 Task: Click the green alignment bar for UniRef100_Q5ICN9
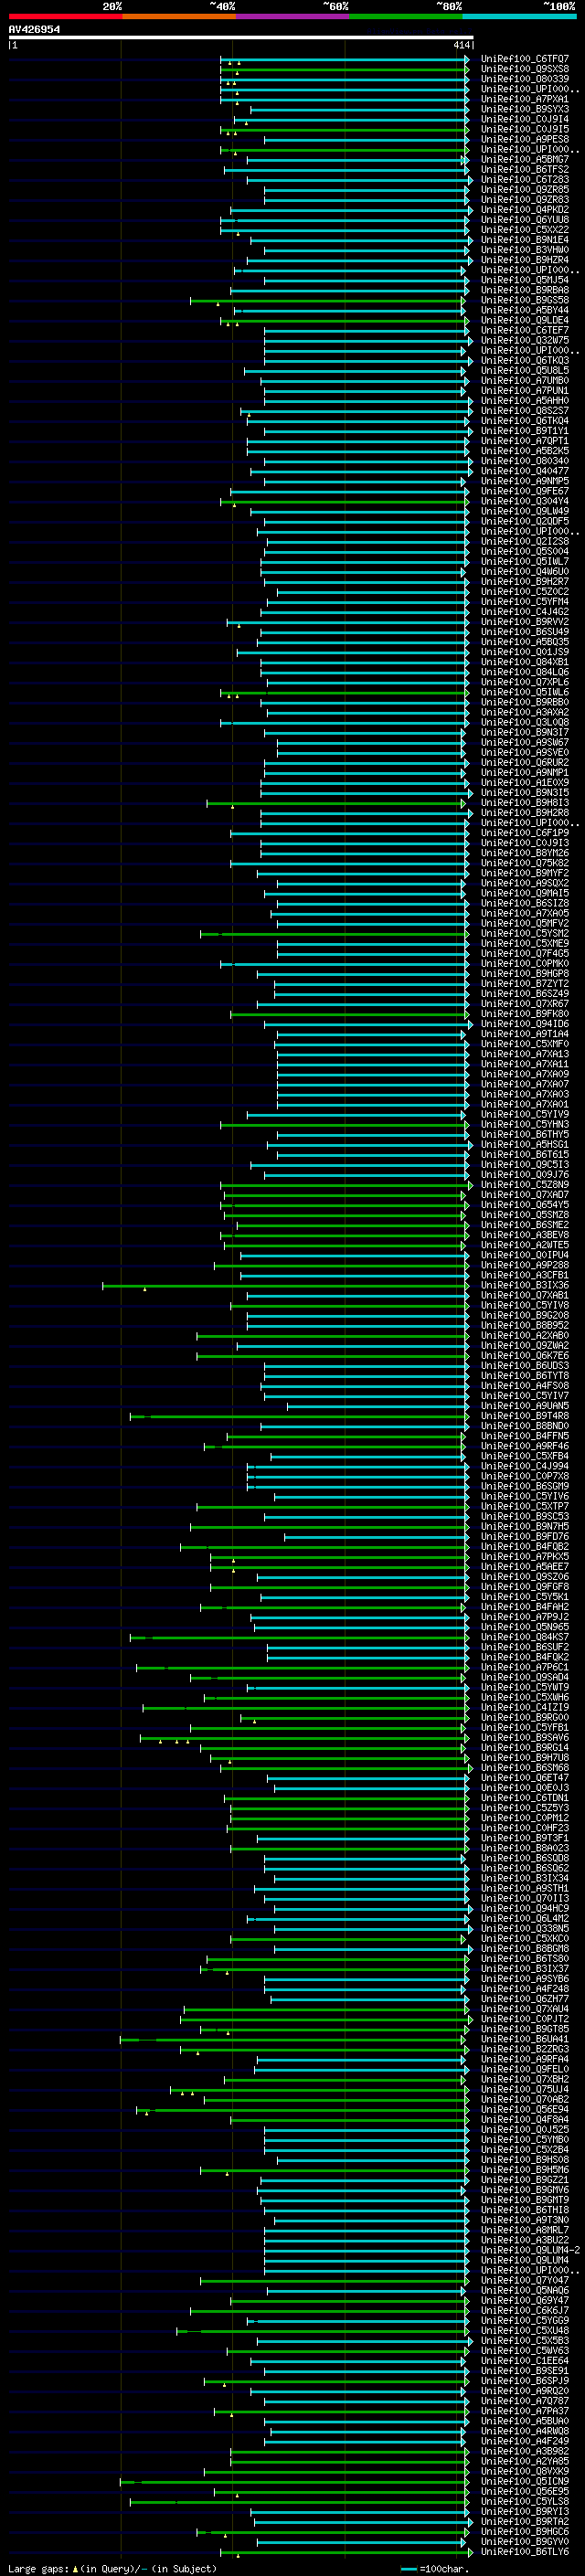click(x=294, y=2481)
